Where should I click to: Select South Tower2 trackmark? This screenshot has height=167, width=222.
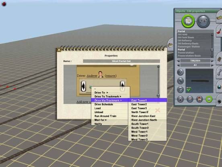pos(147,128)
